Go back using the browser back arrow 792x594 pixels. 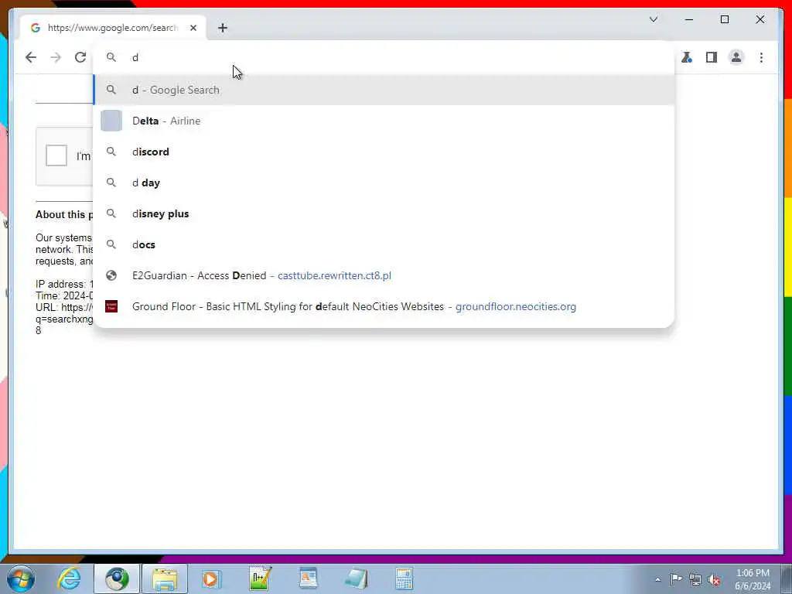[x=31, y=57]
